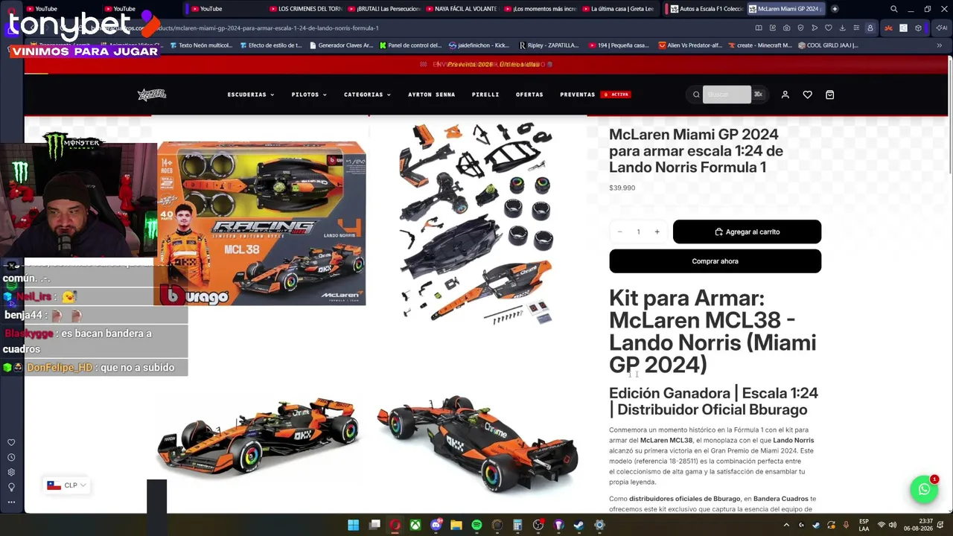Open Opera sidebar history clock icon
The height and width of the screenshot is (536, 953).
11,457
